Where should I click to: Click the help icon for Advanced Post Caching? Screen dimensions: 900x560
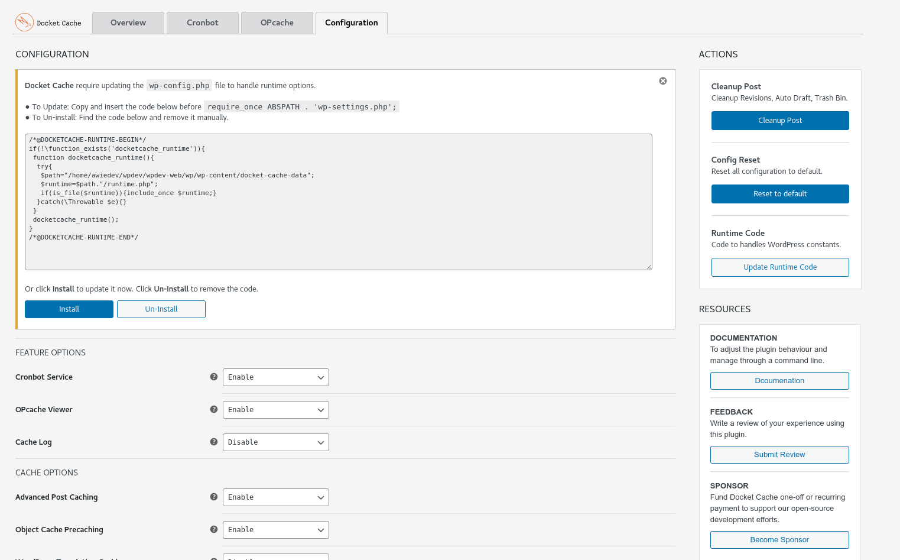coord(213,497)
